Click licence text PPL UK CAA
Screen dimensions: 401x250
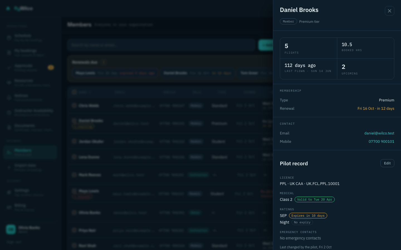[x=310, y=184]
